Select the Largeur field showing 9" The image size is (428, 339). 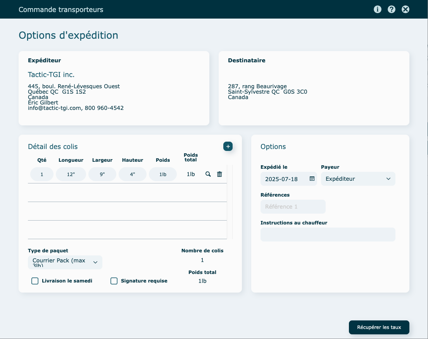click(102, 174)
